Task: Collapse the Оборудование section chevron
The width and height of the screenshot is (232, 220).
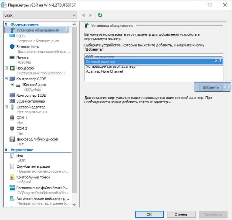Action: [x=6, y=24]
